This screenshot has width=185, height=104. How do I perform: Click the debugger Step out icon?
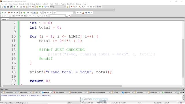(83, 7)
